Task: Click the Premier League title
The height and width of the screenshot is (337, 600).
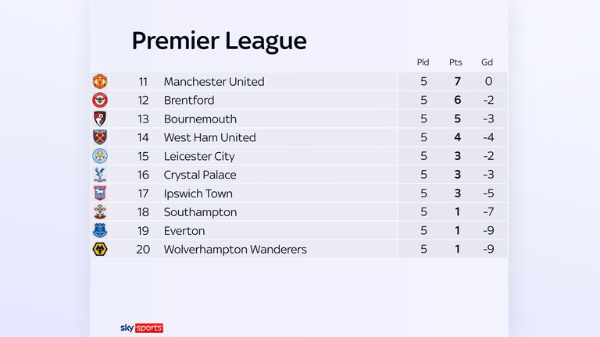Action: [220, 41]
